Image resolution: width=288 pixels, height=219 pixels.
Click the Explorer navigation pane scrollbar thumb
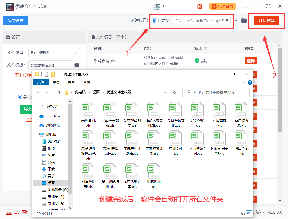tap(70, 149)
